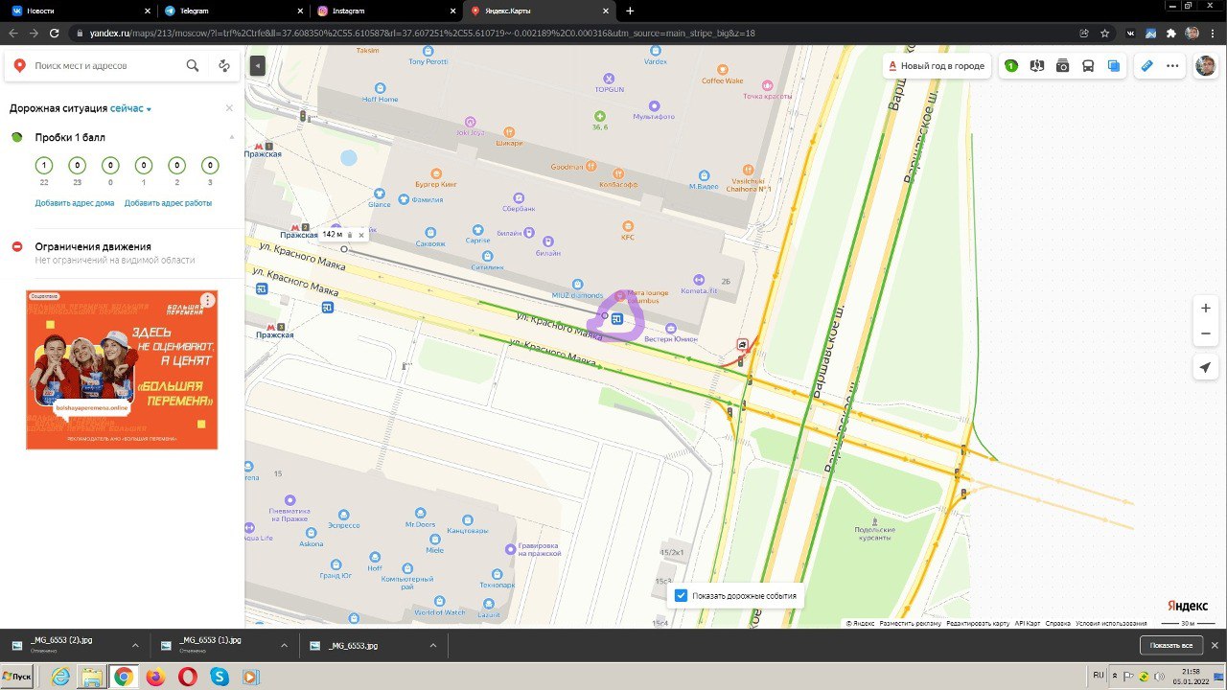This screenshot has width=1227, height=690.
Task: Expand options for _MG_6553.jpg download
Action: pyautogui.click(x=432, y=645)
